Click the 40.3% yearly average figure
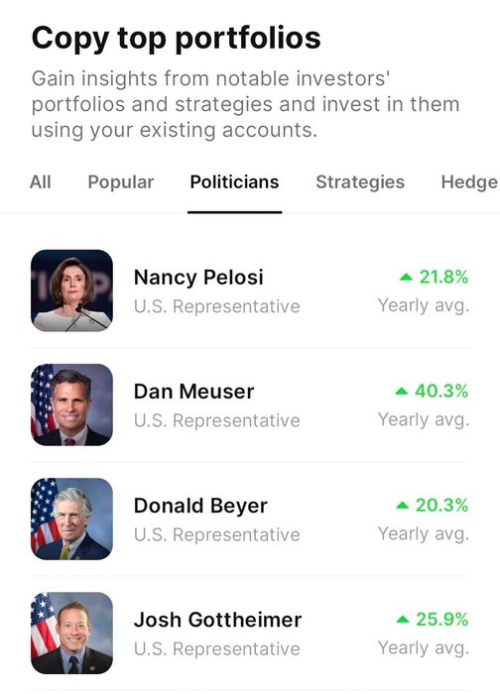Screen dimensions: 500x694 441,392
